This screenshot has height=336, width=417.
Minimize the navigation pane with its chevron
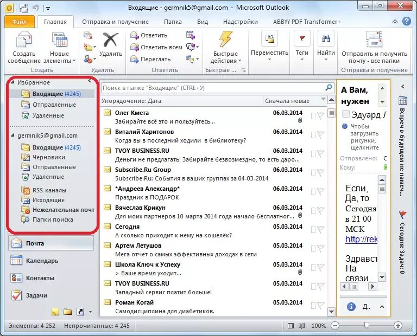coord(90,81)
